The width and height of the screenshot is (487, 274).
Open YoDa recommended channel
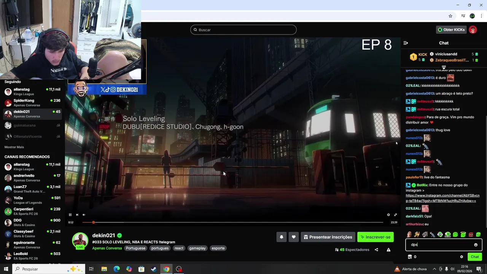point(32,200)
